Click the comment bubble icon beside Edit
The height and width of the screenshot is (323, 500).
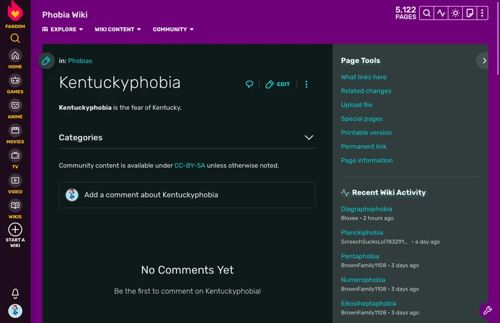(x=250, y=84)
